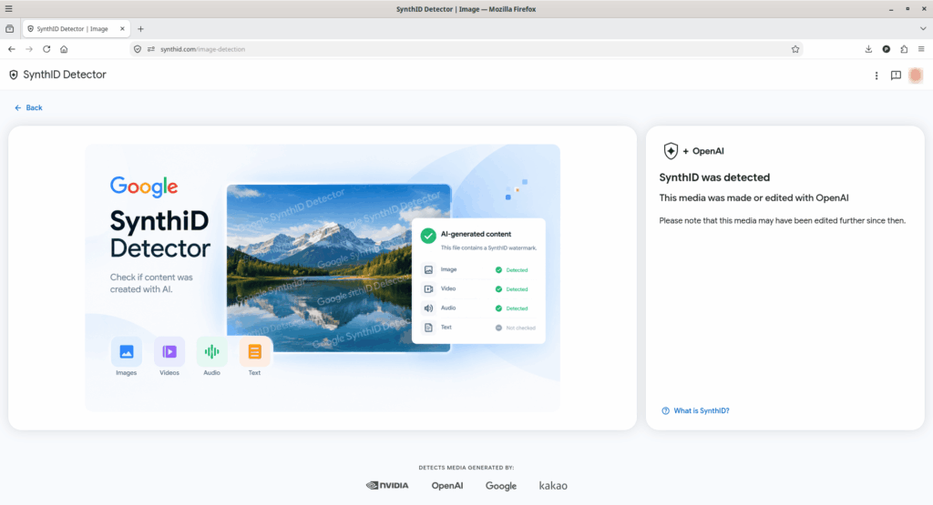Click "This media was made or edited with OpenAI"
933x505 pixels.
point(754,197)
